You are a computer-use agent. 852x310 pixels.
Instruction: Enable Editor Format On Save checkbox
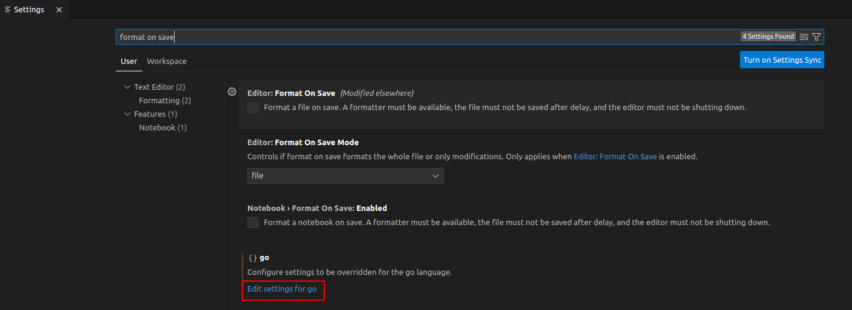(253, 108)
